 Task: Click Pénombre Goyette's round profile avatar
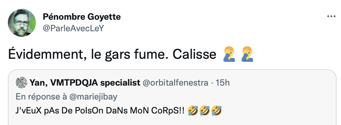tap(22, 23)
